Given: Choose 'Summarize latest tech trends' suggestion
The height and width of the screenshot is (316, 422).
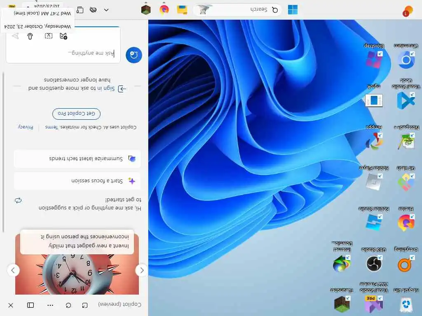Looking at the screenshot, I should click(77, 158).
